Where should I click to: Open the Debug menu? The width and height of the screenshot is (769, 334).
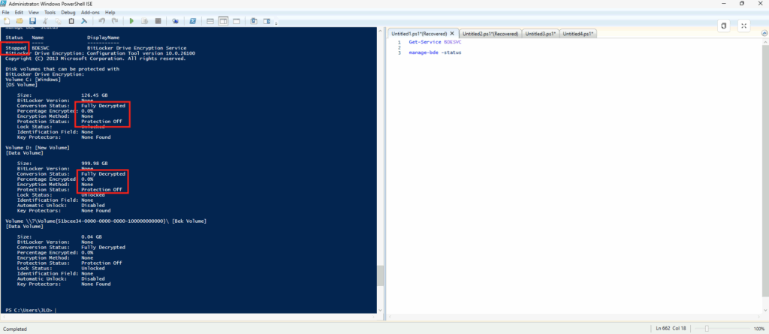click(68, 13)
